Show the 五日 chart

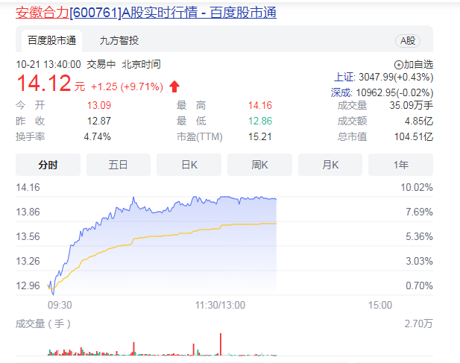[x=119, y=165]
